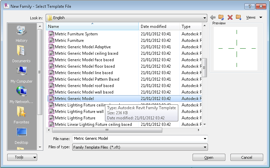Click RFT icon of Metric Generic Model wall based

(51, 92)
